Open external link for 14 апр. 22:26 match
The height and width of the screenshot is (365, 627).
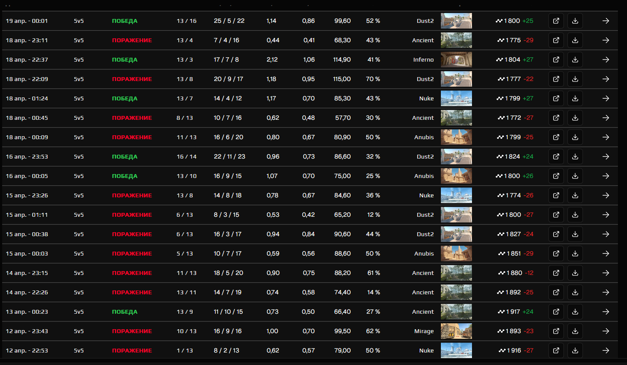(556, 292)
